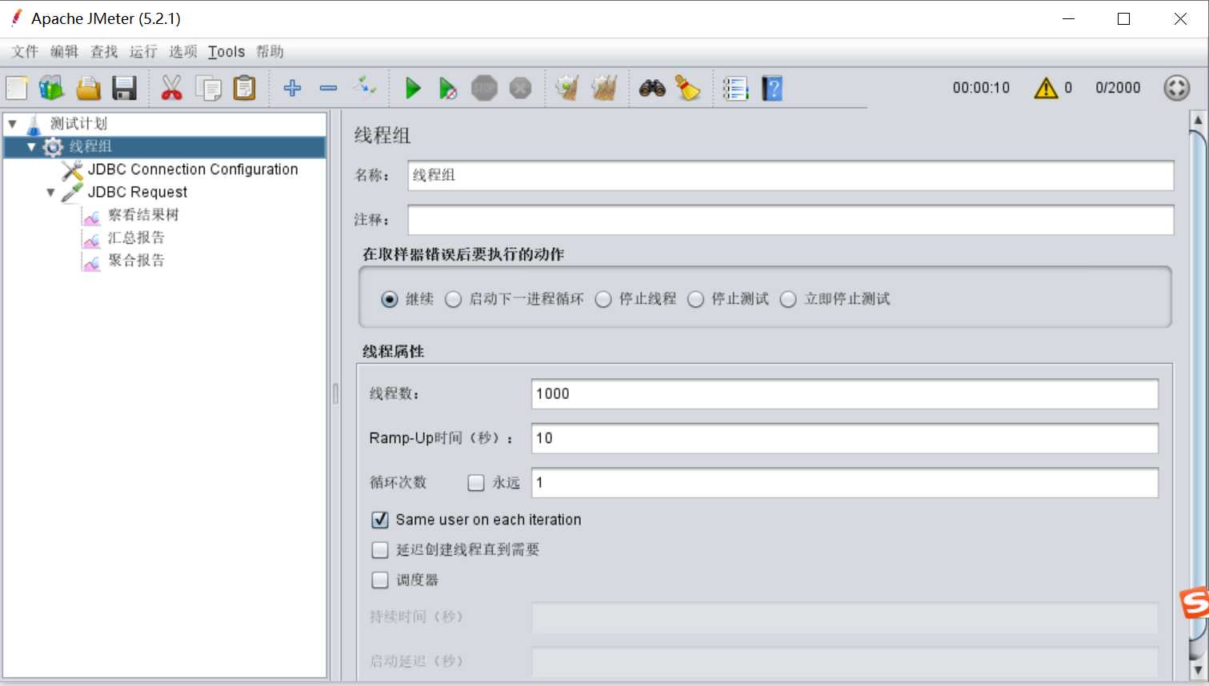Select 聚合报告 listener in tree
This screenshot has height=686, width=1209.
[136, 261]
